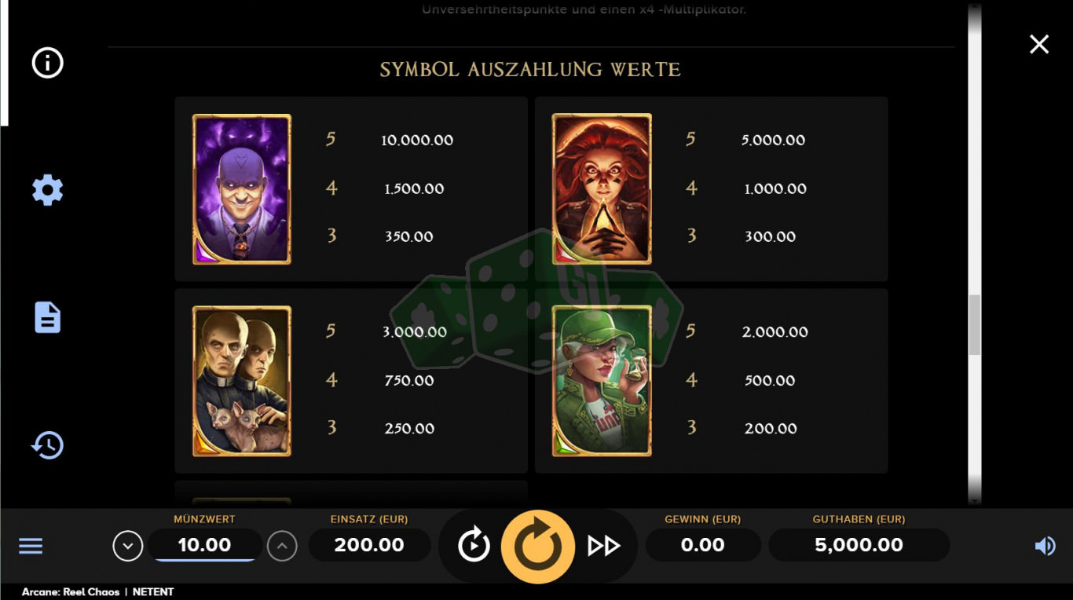Click the paytable vertical scrollbar thumb
1073x600 pixels.
click(x=975, y=325)
